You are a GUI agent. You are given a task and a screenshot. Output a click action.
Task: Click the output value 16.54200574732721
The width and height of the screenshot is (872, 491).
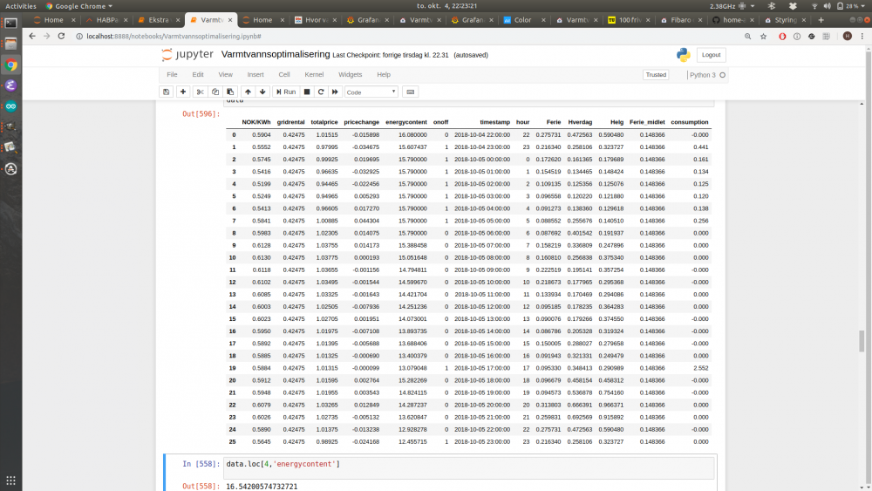click(x=262, y=487)
